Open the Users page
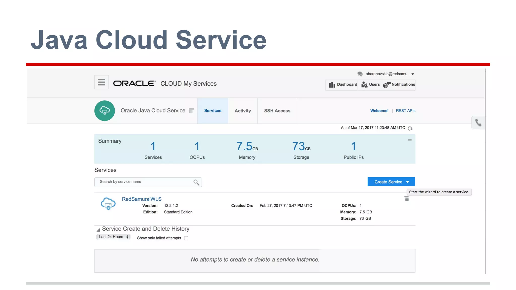 click(370, 85)
